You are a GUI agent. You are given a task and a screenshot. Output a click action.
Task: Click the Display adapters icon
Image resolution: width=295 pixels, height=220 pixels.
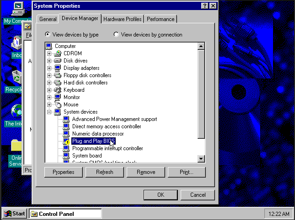click(x=58, y=68)
